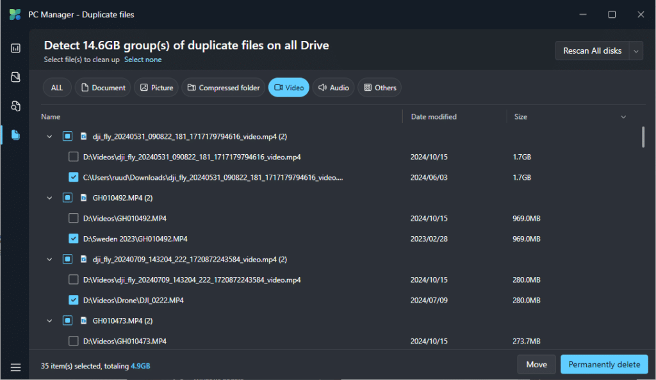Collapse the dji_fly_20240531 duplicate group
The width and height of the screenshot is (656, 380).
point(49,136)
